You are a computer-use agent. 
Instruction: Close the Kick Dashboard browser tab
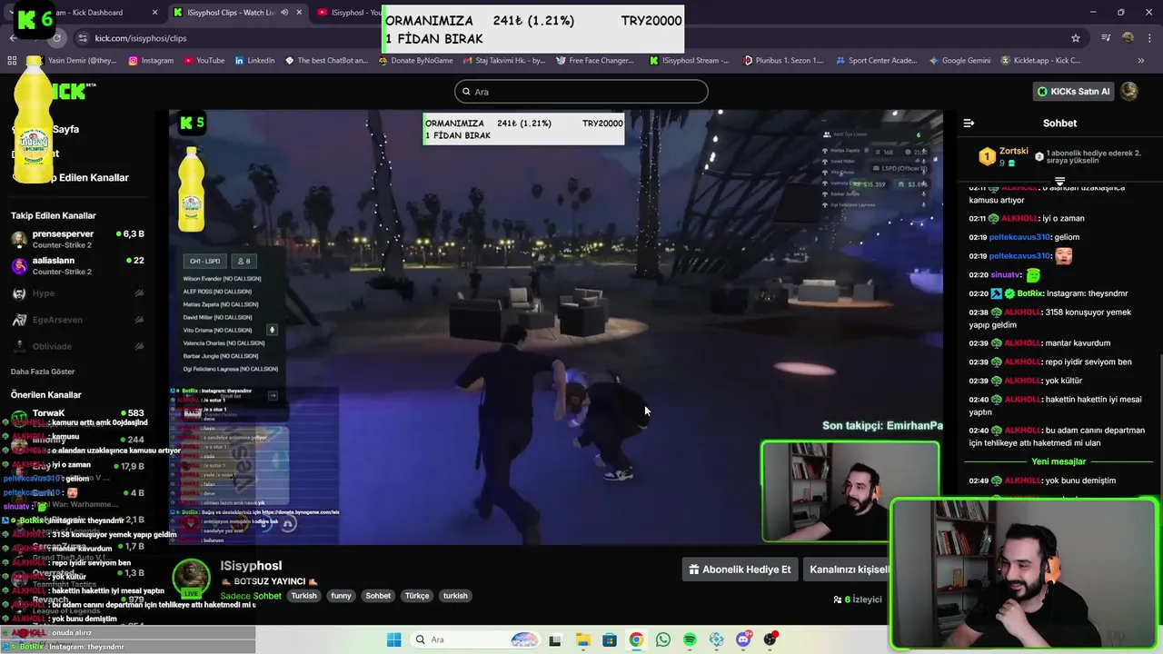coord(154,13)
